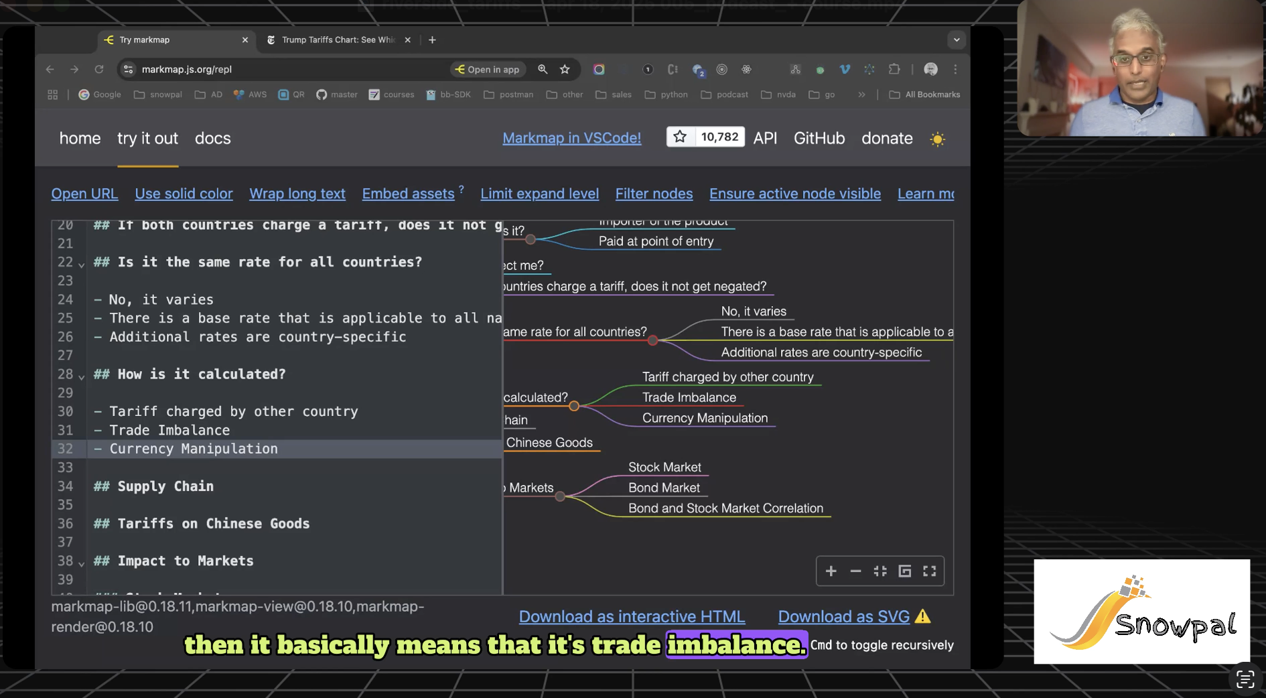Close the Try markmap tab
The width and height of the screenshot is (1266, 698).
click(x=244, y=40)
